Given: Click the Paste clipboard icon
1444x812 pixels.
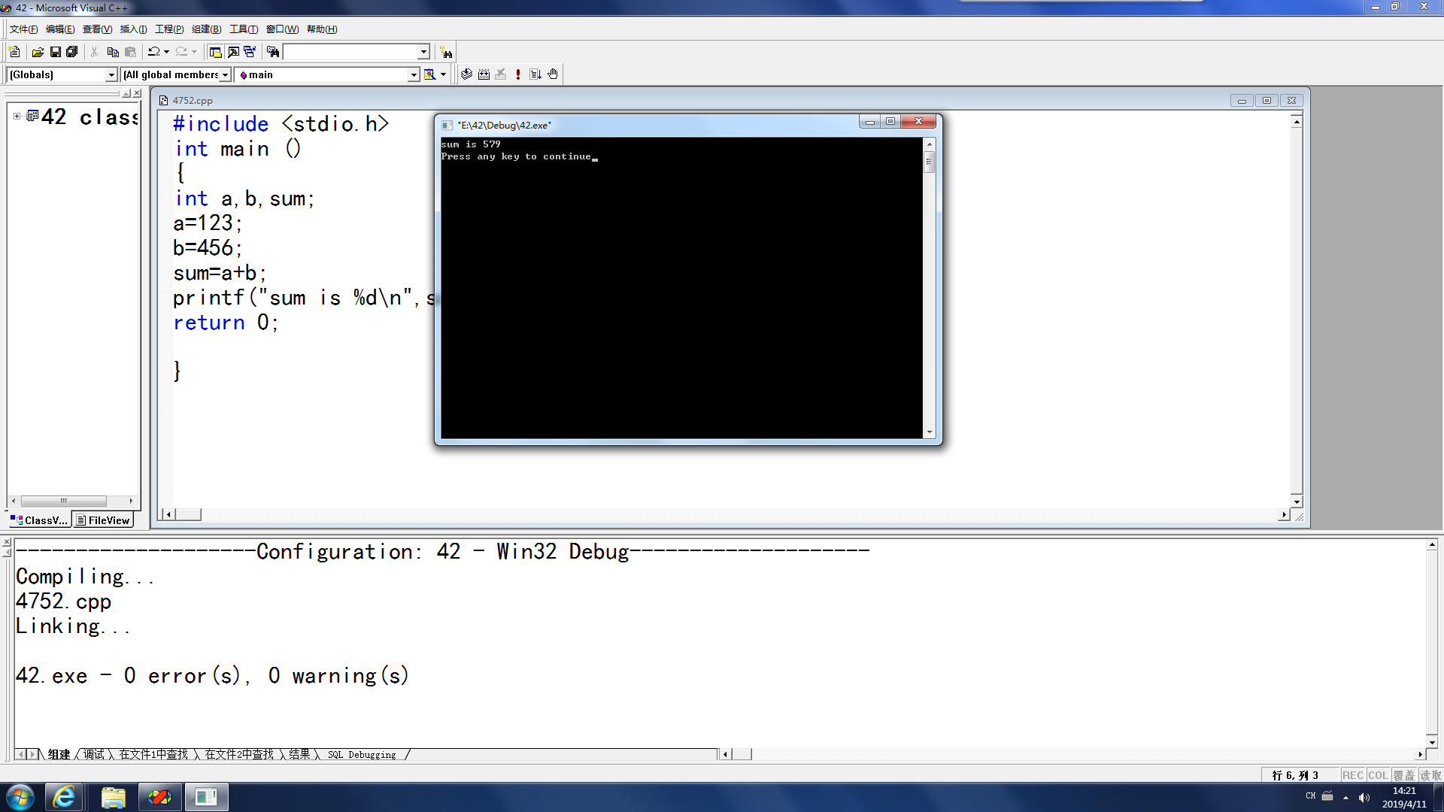Looking at the screenshot, I should point(130,52).
